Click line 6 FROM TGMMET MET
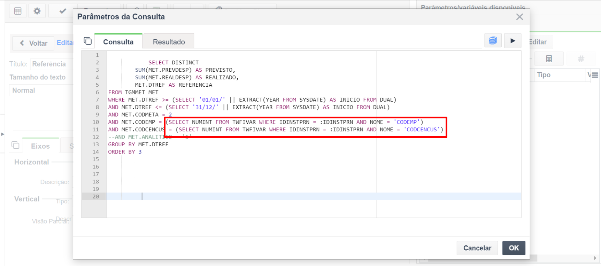 click(133, 92)
